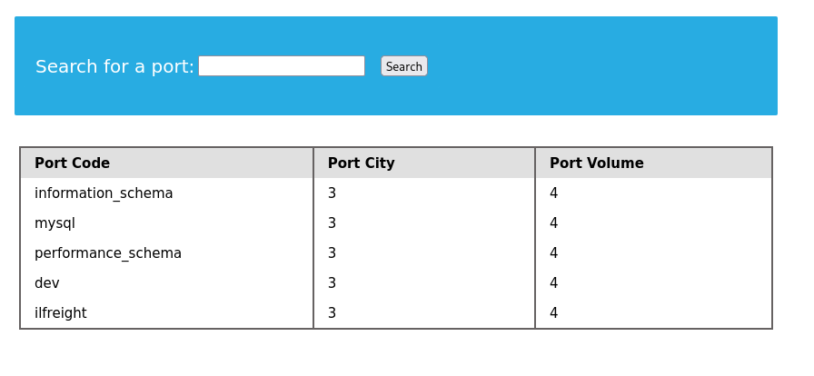Click the dev port code cell
Screen dimensions: 814x376
(x=47, y=283)
